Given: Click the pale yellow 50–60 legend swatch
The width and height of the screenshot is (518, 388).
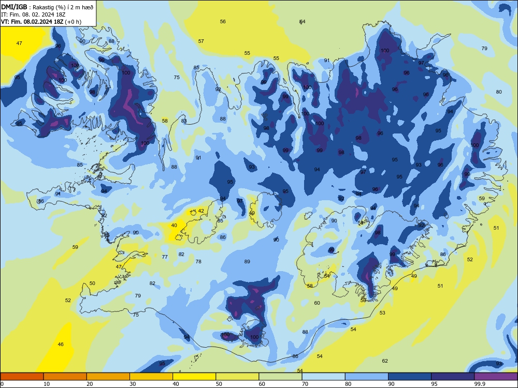Looking at the screenshot, I should (237, 377).
